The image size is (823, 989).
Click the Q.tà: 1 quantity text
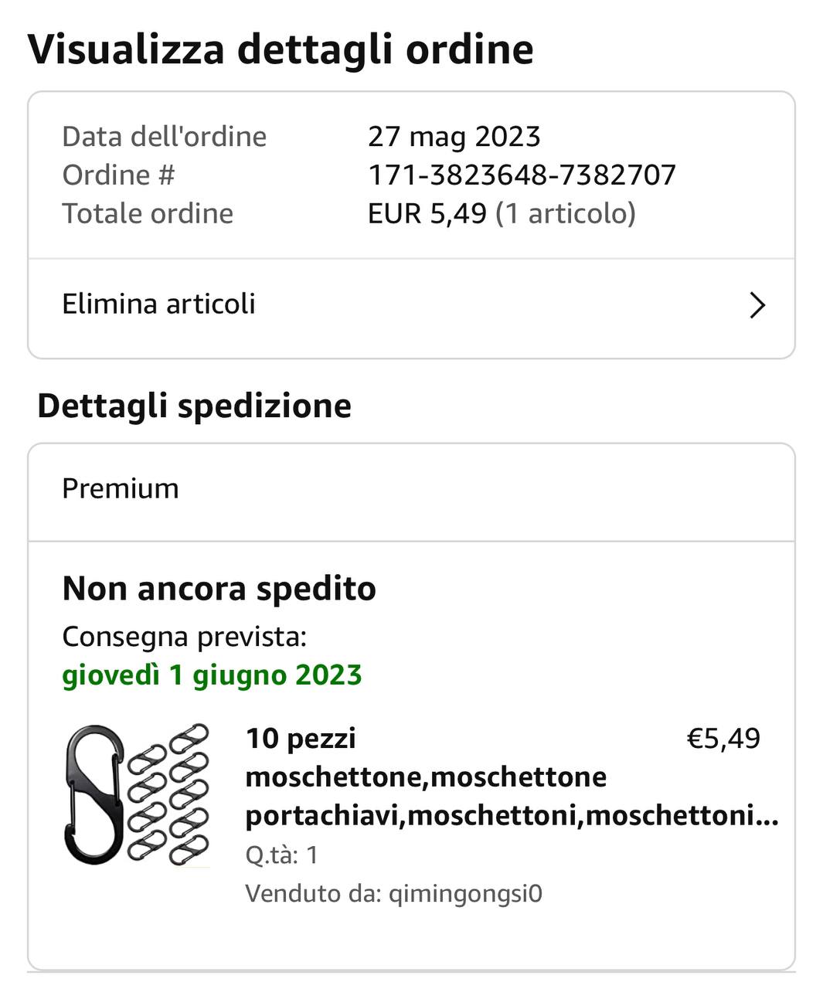[x=282, y=855]
